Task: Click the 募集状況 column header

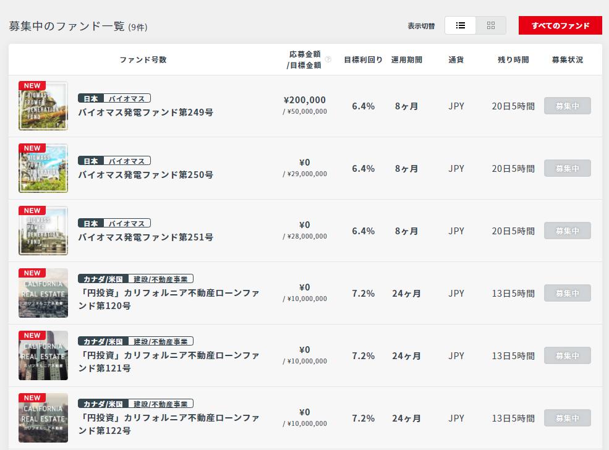Action: (568, 60)
